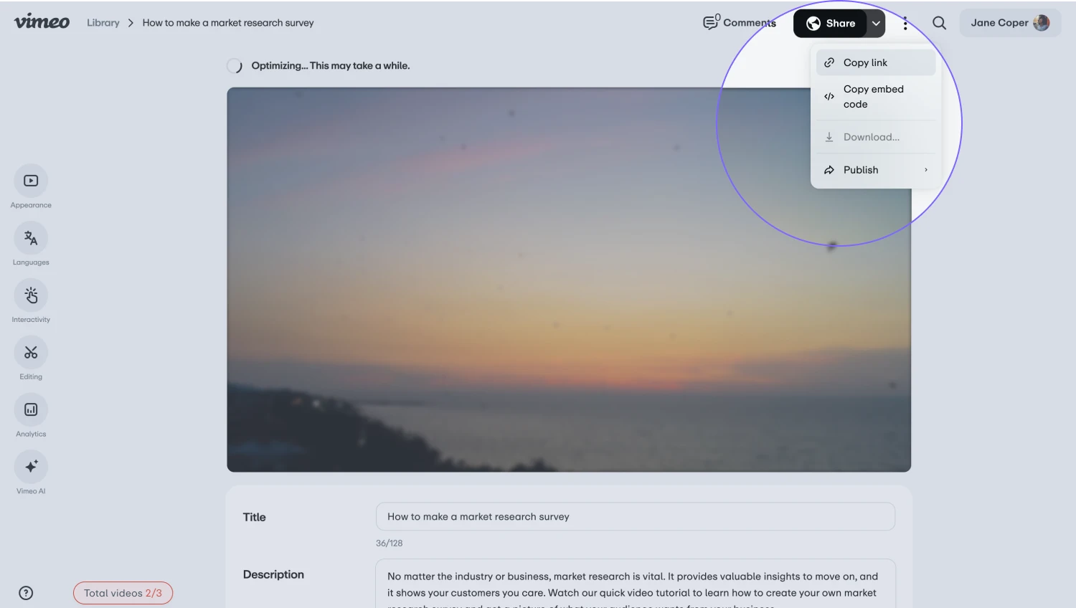Image resolution: width=1076 pixels, height=608 pixels.
Task: Open the Languages sidebar icon
Action: click(x=31, y=238)
